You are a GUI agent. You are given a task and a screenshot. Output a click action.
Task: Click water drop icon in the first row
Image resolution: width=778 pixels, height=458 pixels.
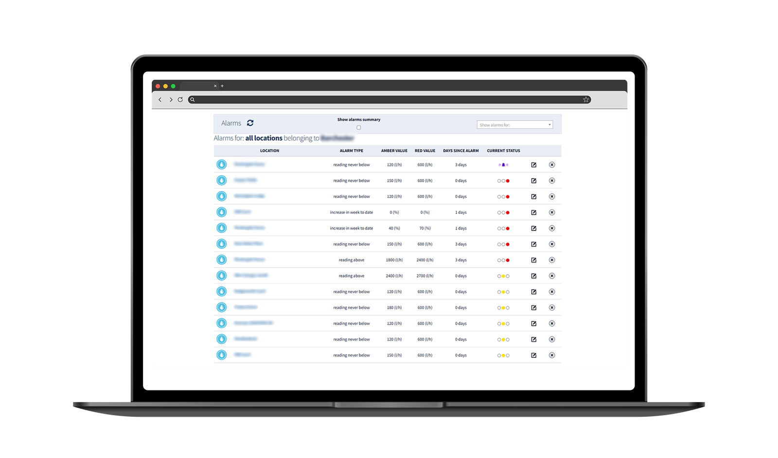(x=222, y=165)
